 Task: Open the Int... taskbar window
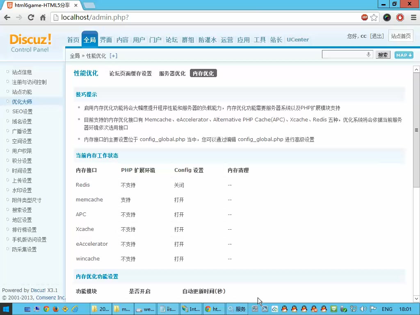click(191, 309)
